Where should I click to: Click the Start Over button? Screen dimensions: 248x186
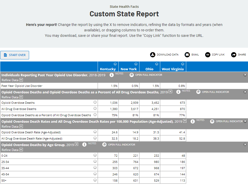[15, 55]
